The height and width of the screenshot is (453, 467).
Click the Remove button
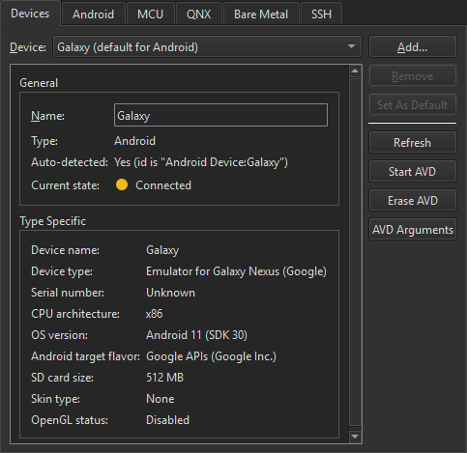point(413,76)
